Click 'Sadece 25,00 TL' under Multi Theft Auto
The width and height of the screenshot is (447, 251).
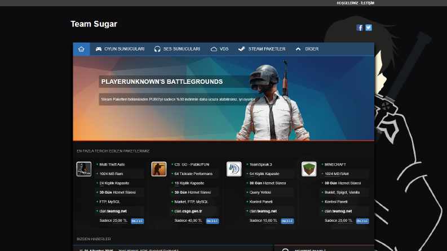(x=113, y=221)
